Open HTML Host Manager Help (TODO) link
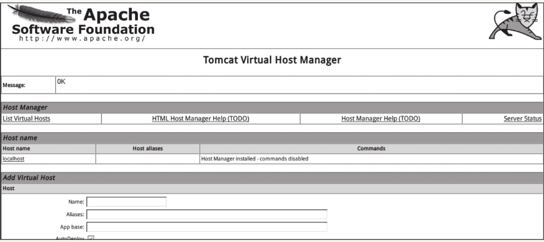This screenshot has height=242, width=544. 201,119
